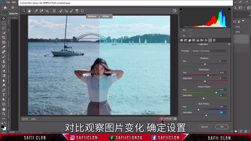Toggle between current and default panel settings
The width and height of the screenshot is (251, 141).
(x=175, y=119)
